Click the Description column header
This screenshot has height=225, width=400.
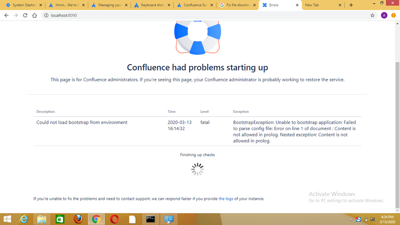[x=45, y=111]
